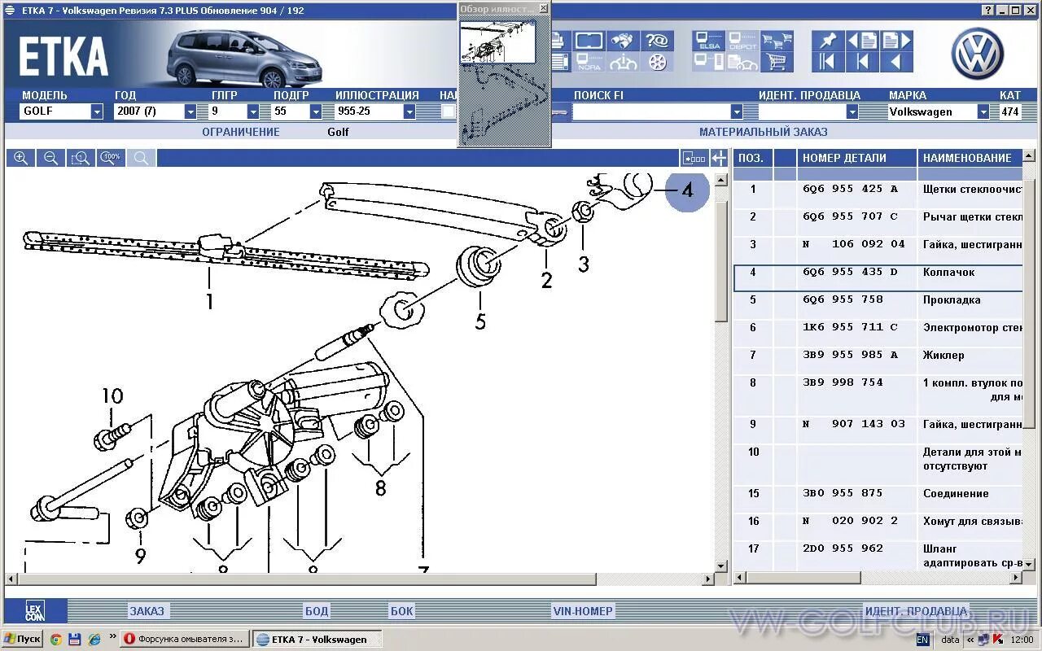Click the ЗАКАЗ button in bottom bar

click(147, 611)
